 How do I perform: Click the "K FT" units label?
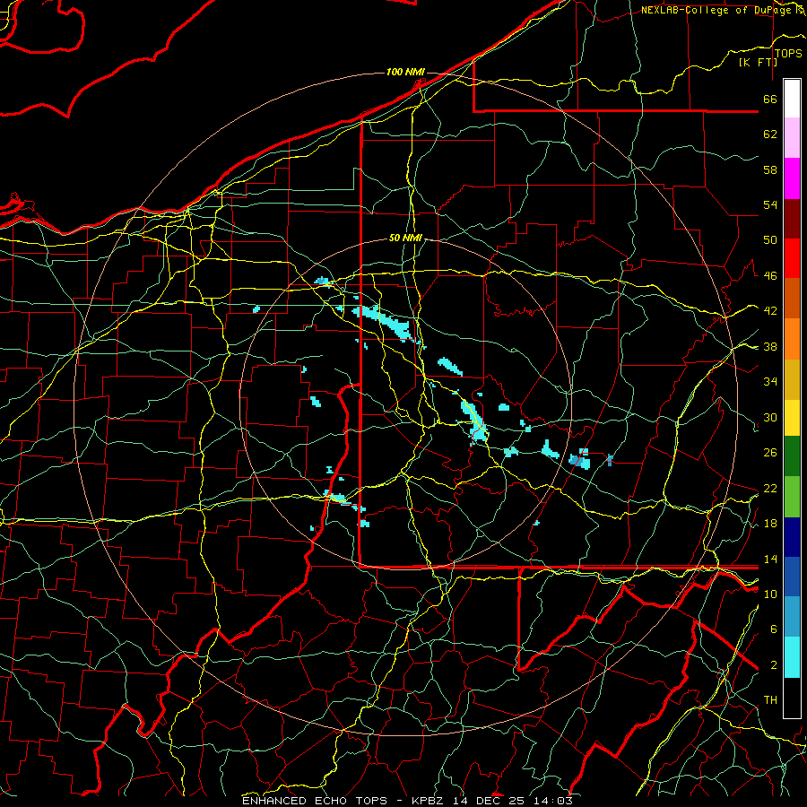(x=758, y=62)
